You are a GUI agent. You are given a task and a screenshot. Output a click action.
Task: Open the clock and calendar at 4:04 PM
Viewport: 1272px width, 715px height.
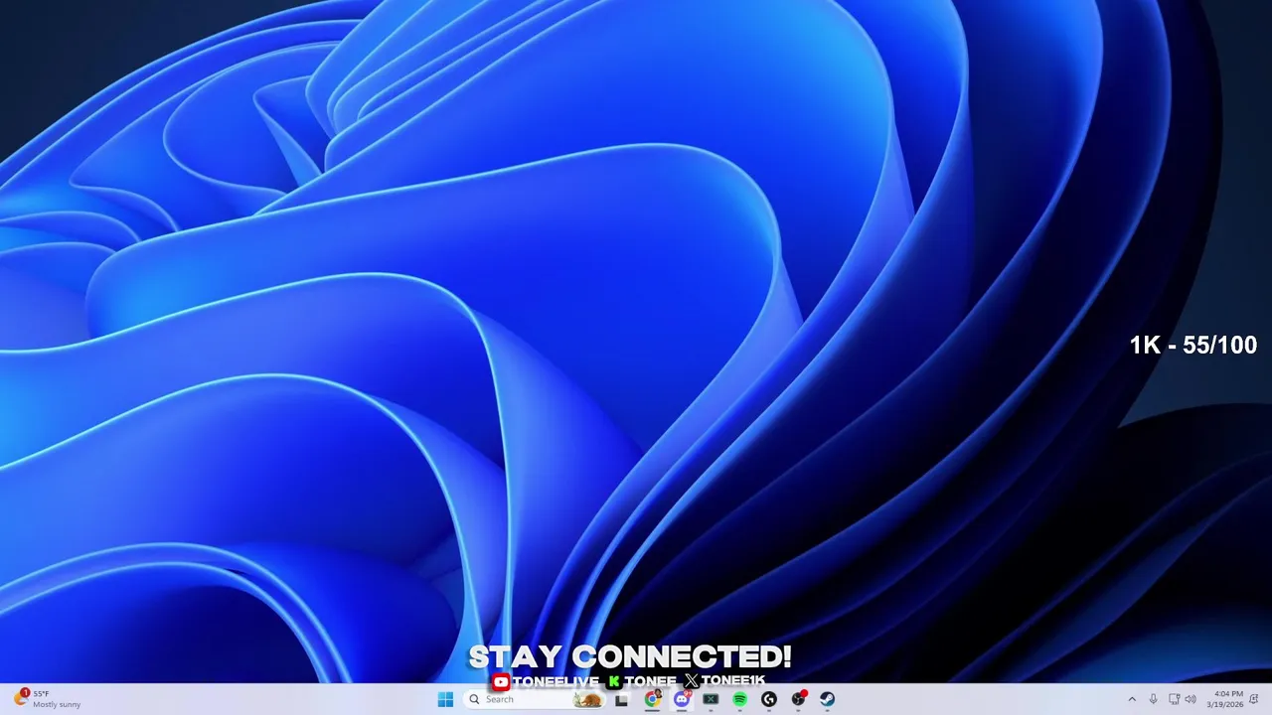1225,699
